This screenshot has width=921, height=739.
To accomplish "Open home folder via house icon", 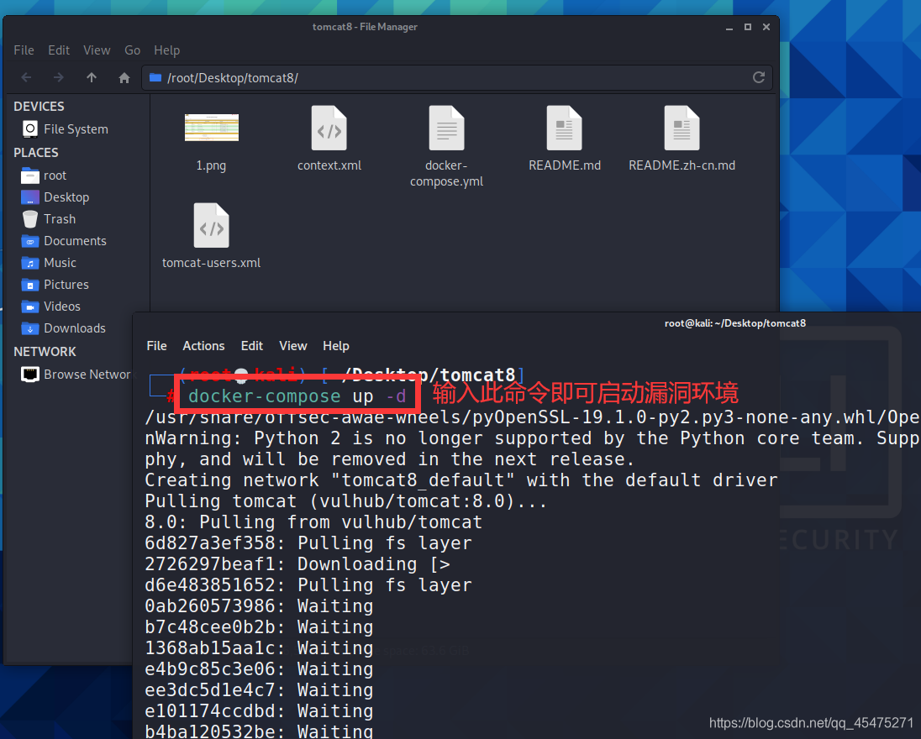I will pyautogui.click(x=124, y=77).
